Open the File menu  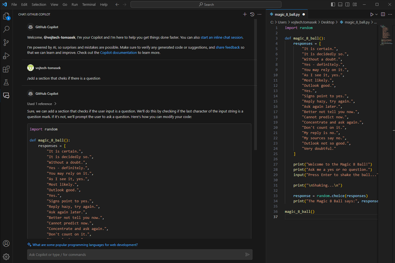(x=14, y=5)
